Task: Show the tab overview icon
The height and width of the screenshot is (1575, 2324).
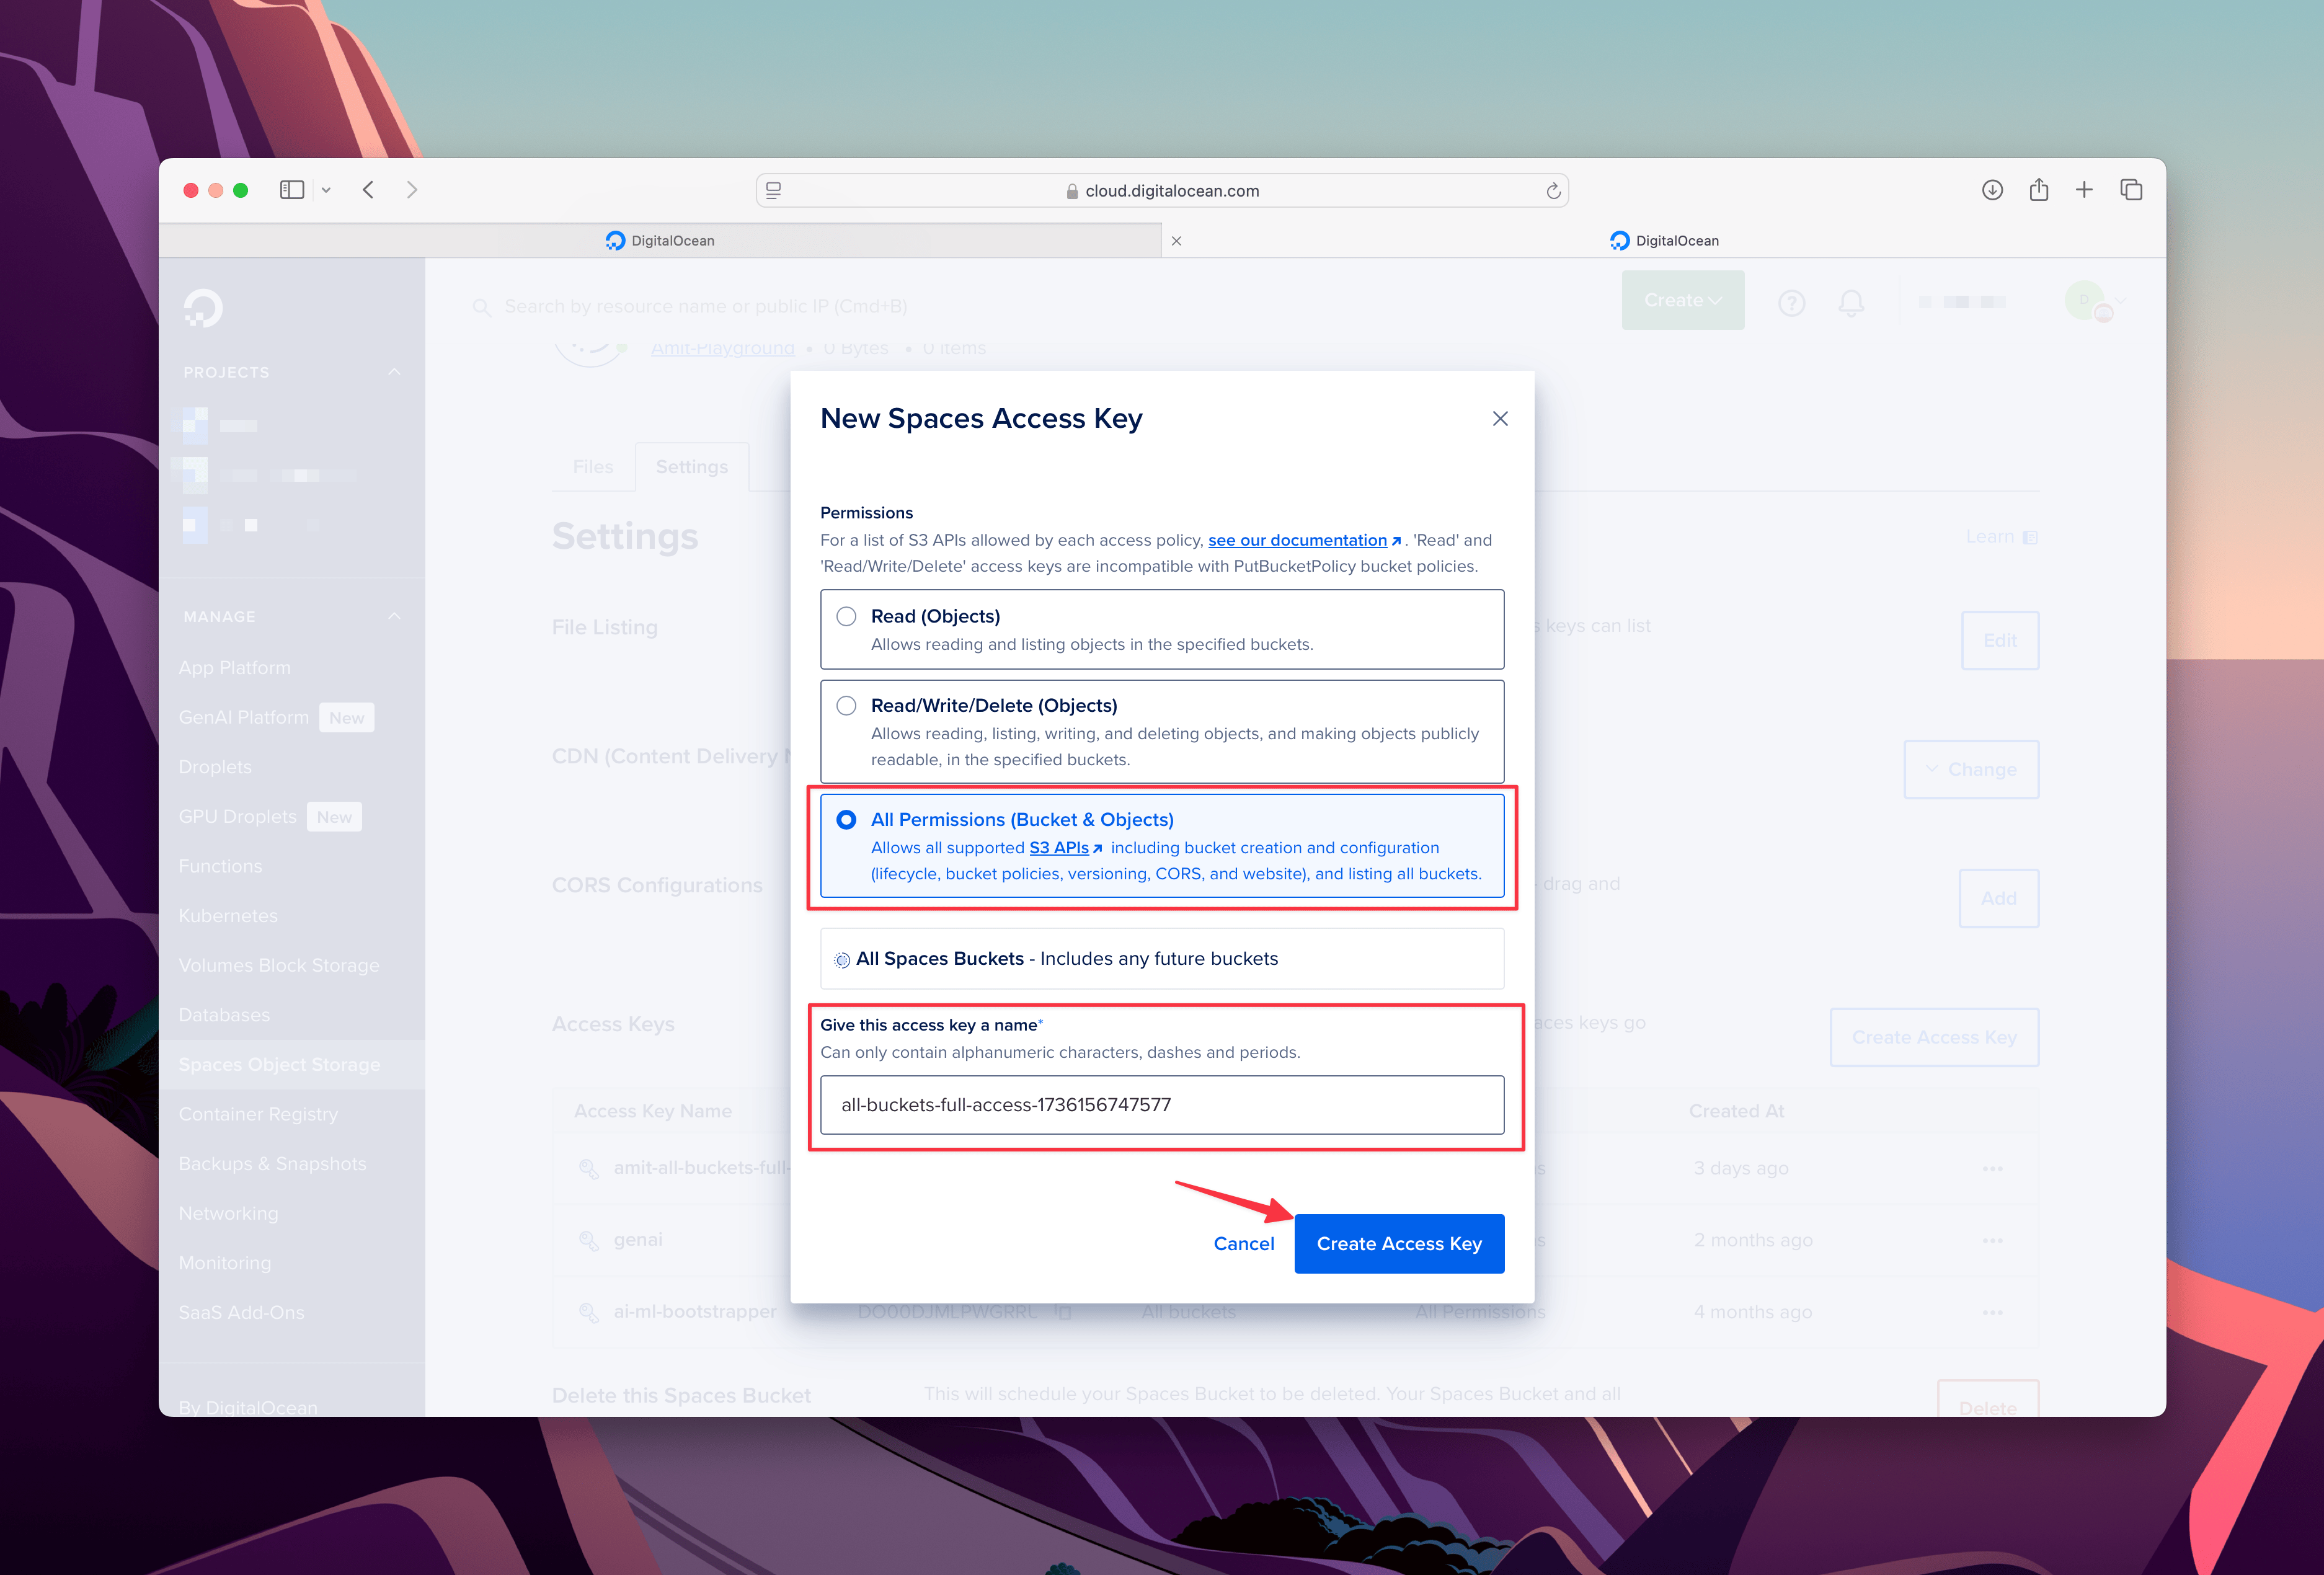Action: (2131, 190)
